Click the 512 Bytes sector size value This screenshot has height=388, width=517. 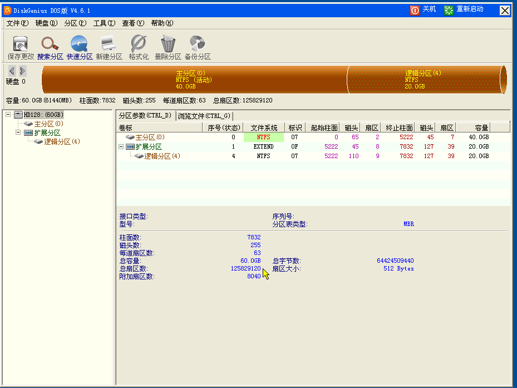click(398, 268)
